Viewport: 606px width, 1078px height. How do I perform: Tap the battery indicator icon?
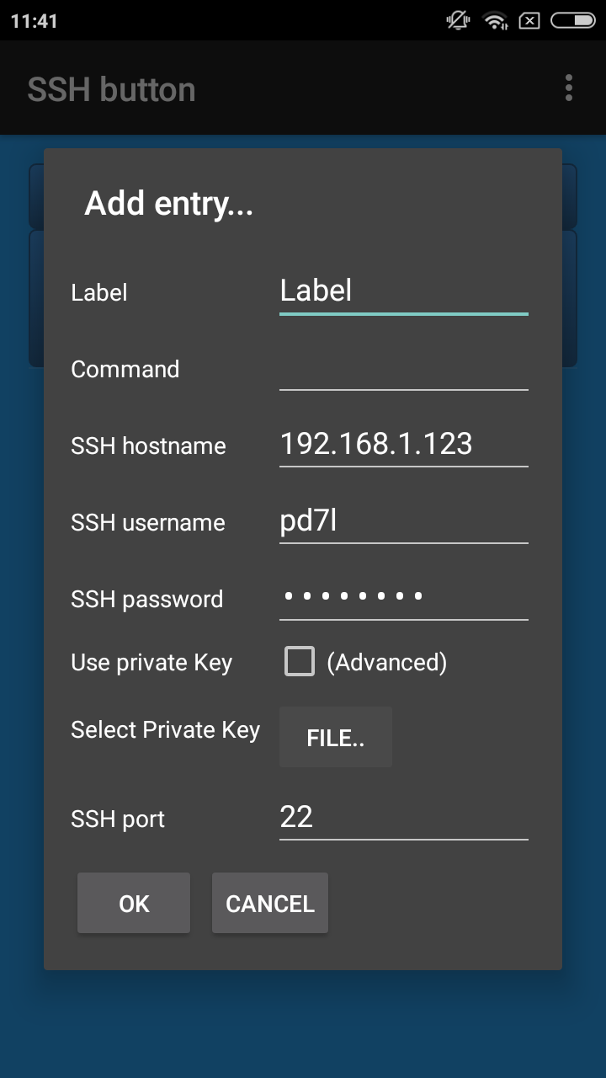tap(572, 21)
